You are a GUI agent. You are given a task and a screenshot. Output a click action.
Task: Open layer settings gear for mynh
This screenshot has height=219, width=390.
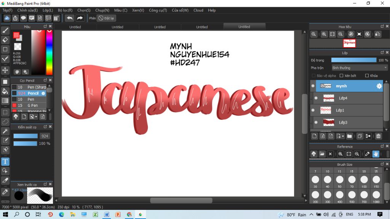[379, 86]
